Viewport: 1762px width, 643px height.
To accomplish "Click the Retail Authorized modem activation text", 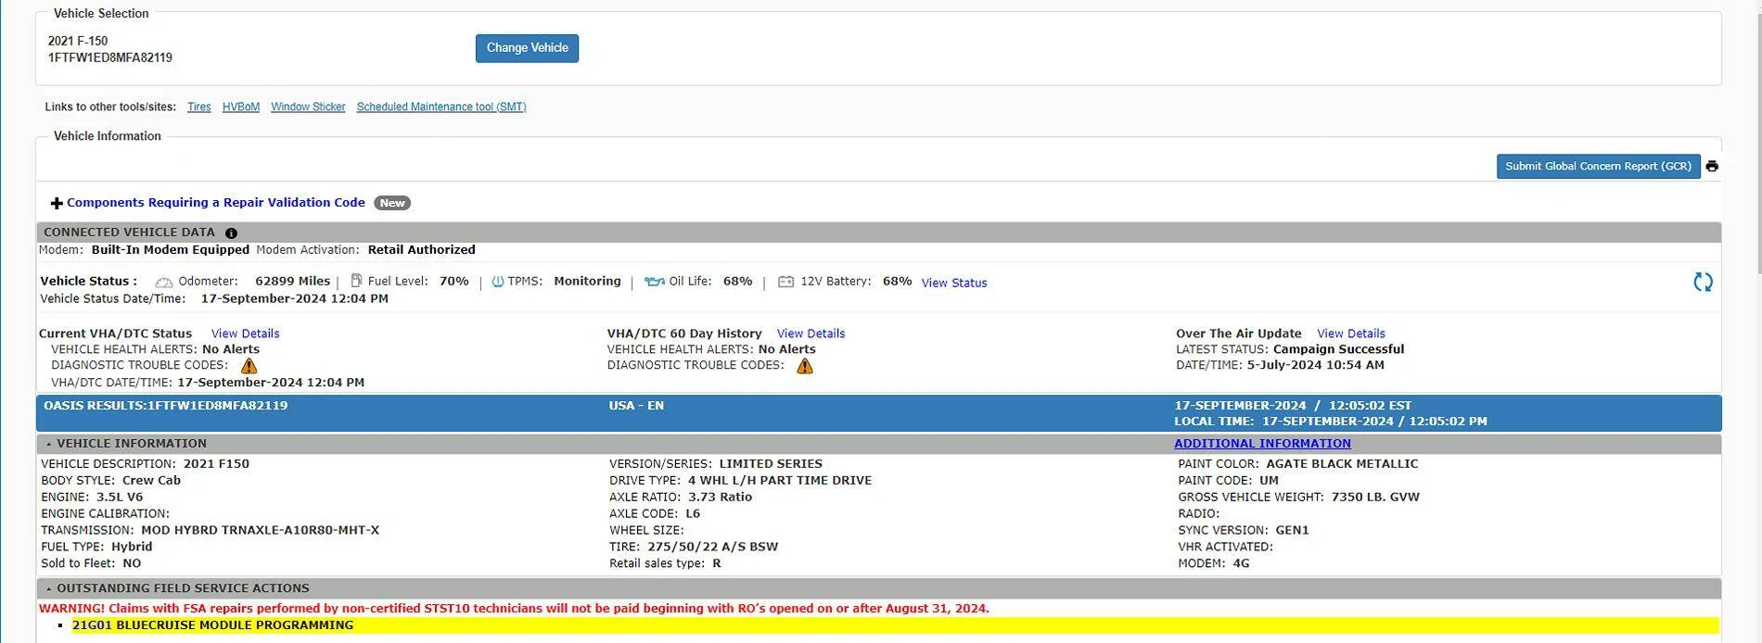I will click(x=421, y=250).
